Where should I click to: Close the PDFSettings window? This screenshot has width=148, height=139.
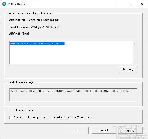(x=142, y=4)
